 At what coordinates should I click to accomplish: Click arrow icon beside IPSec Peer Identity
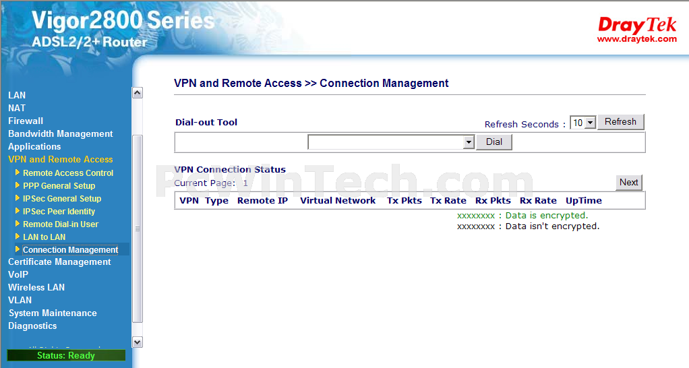point(18,210)
